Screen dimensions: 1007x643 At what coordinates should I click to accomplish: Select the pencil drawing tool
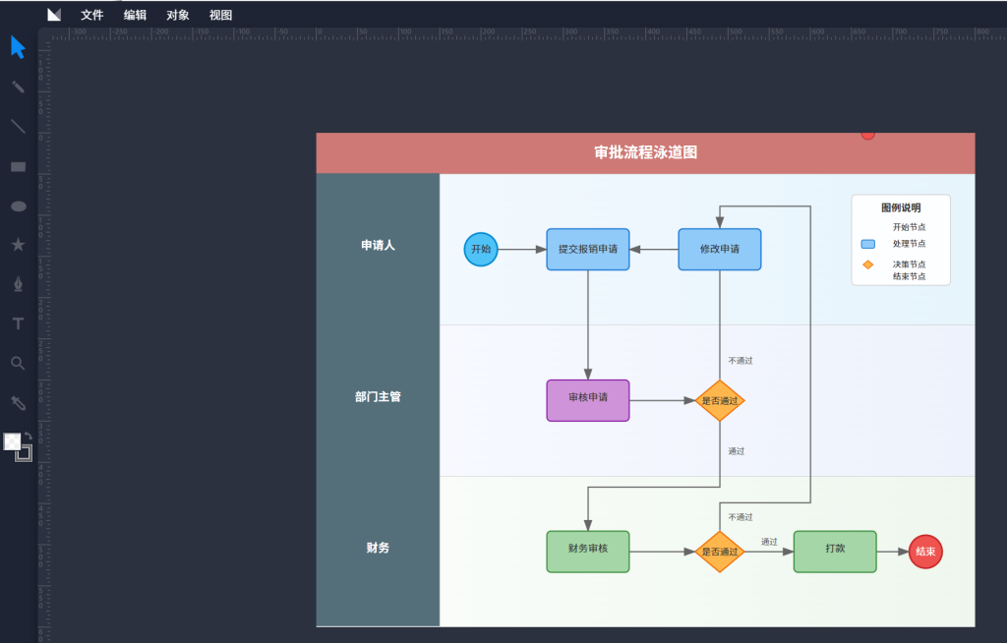[18, 87]
